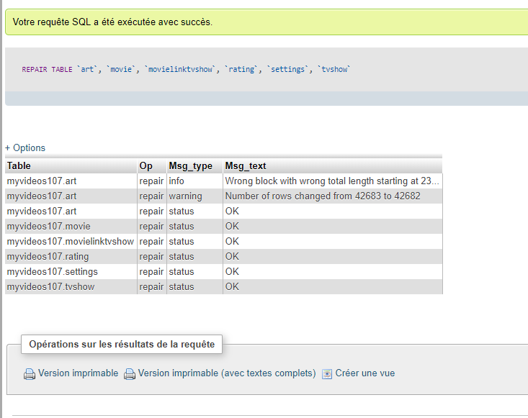Open the Version imprimable link

[78, 373]
